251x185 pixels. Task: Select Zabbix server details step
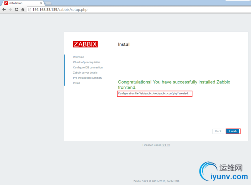[85, 73]
